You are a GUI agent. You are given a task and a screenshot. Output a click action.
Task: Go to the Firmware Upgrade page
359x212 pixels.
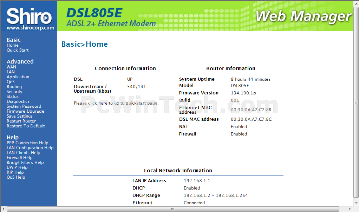tap(25, 111)
